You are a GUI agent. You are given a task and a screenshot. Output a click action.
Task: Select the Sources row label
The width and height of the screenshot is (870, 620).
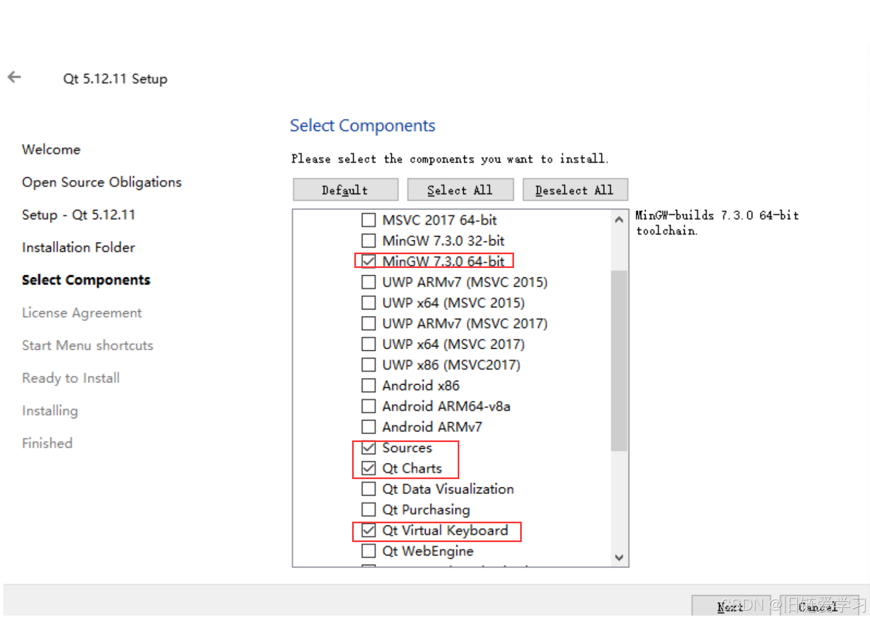pos(407,448)
